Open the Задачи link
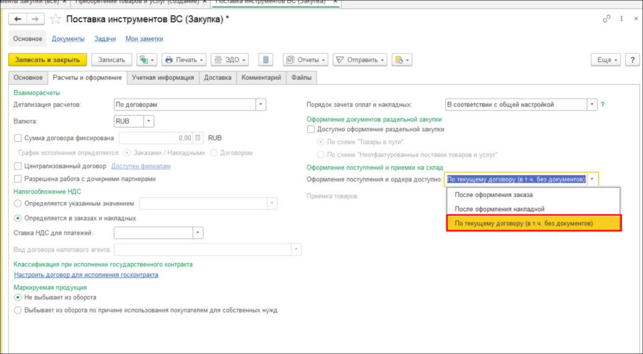643x354 pixels. coord(105,39)
